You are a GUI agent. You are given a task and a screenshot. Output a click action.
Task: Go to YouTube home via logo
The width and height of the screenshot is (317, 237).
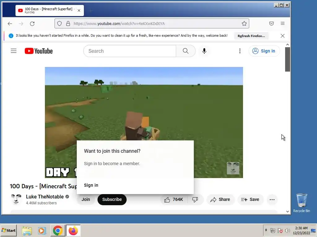coord(39,51)
